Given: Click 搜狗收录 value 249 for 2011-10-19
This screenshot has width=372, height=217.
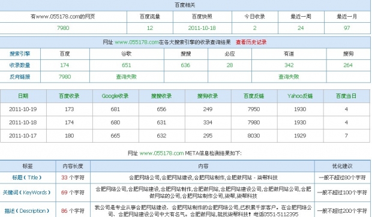Looking at the screenshot, I should (208, 109).
